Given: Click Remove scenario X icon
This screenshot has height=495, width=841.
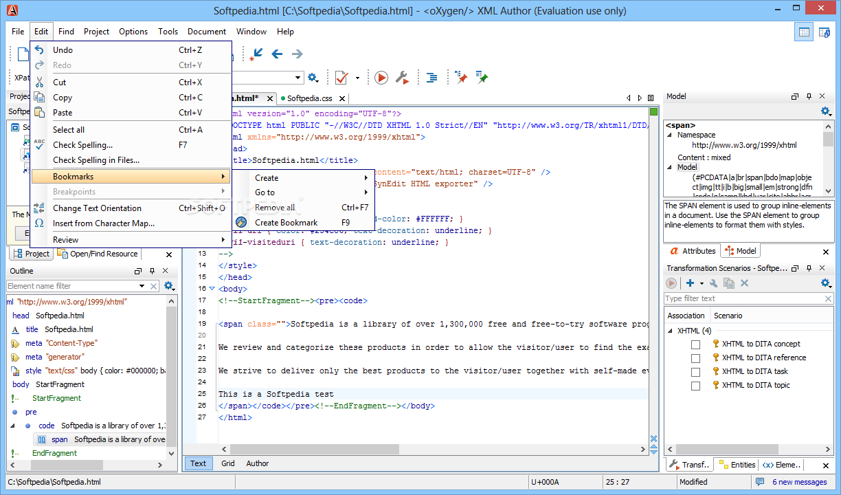Looking at the screenshot, I should (x=744, y=283).
